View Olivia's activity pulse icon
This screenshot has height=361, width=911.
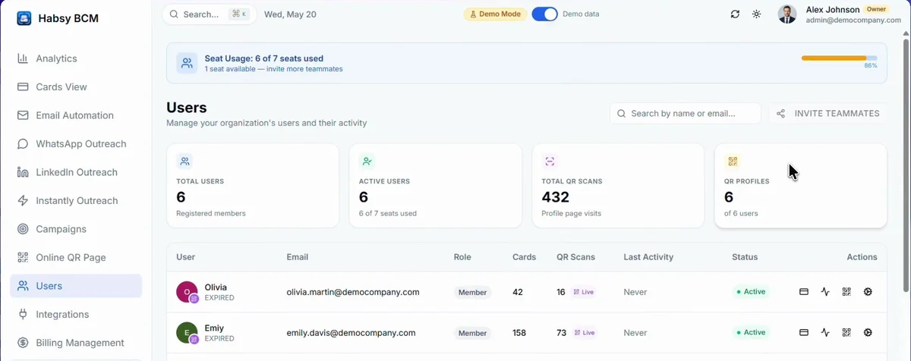825,292
